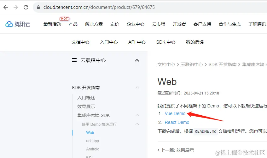Open 入门概述 in the sidebar

86,98
